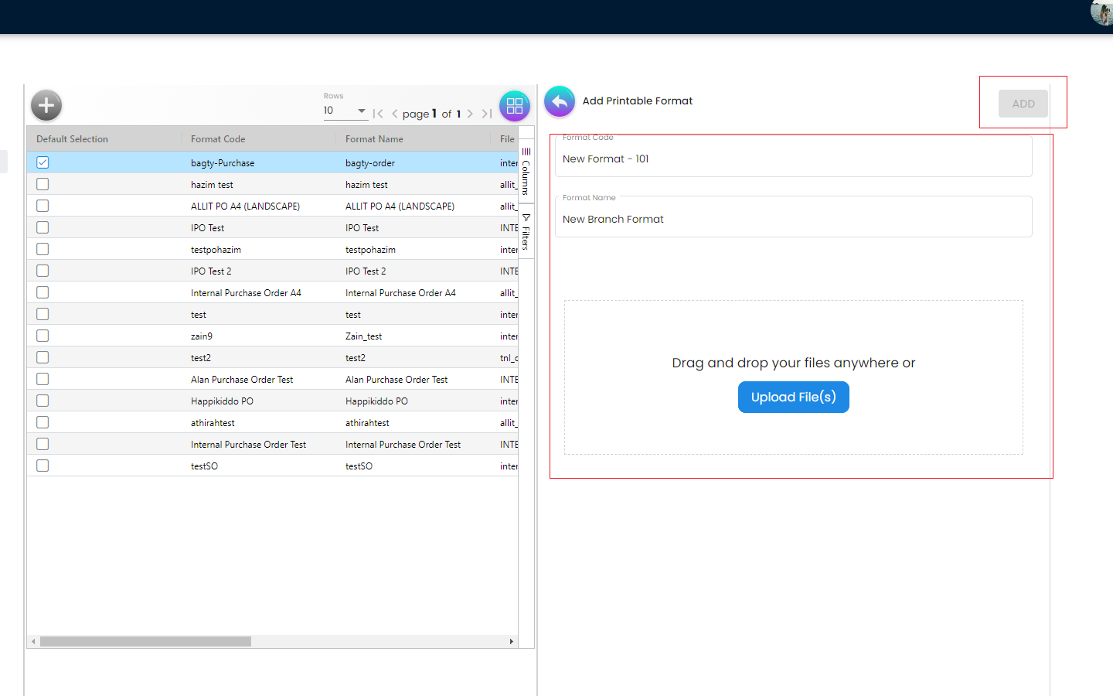Go to first page of table
The image size is (1113, 696).
tap(378, 114)
